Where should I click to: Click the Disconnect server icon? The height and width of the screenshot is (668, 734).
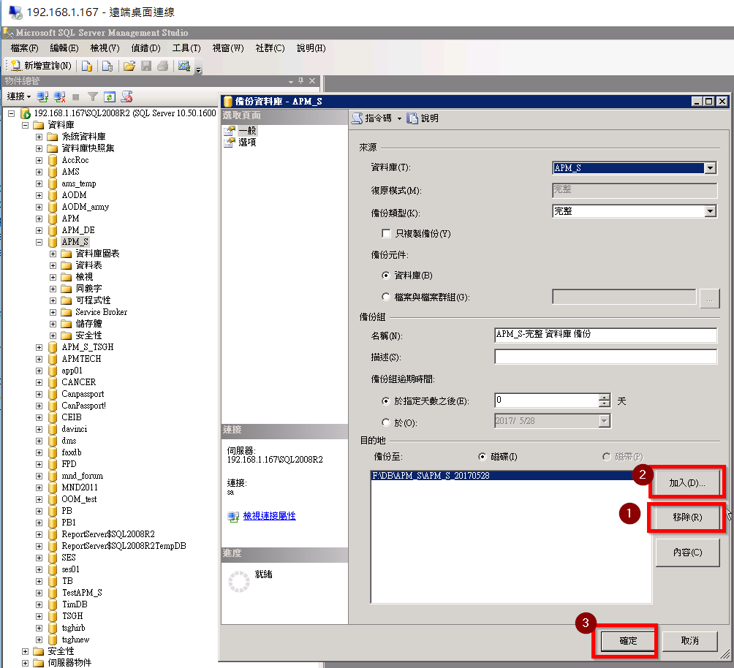pos(59,97)
